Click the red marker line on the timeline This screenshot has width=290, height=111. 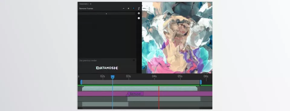[159, 97]
